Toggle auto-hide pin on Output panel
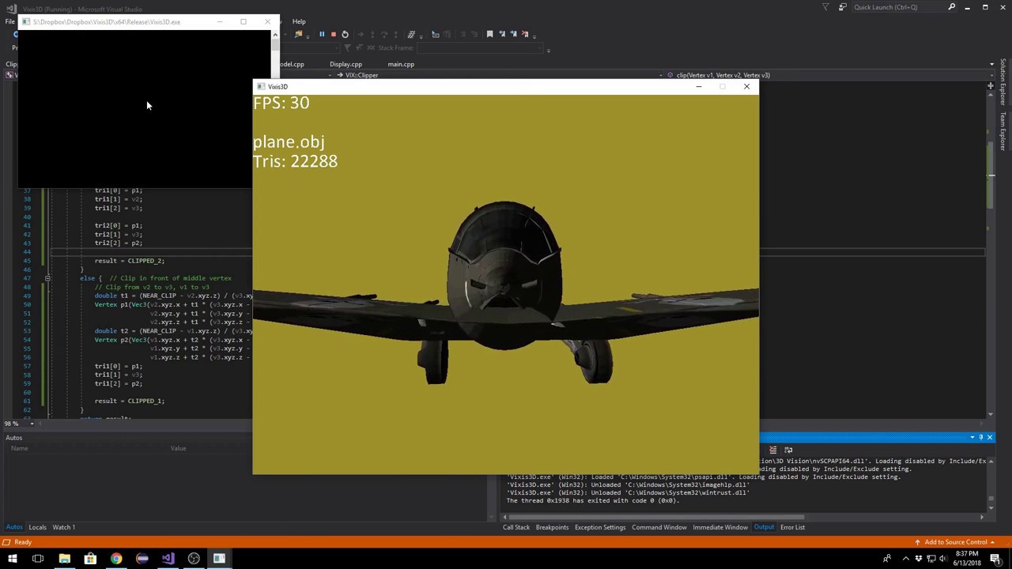1012x569 pixels. pyautogui.click(x=980, y=437)
